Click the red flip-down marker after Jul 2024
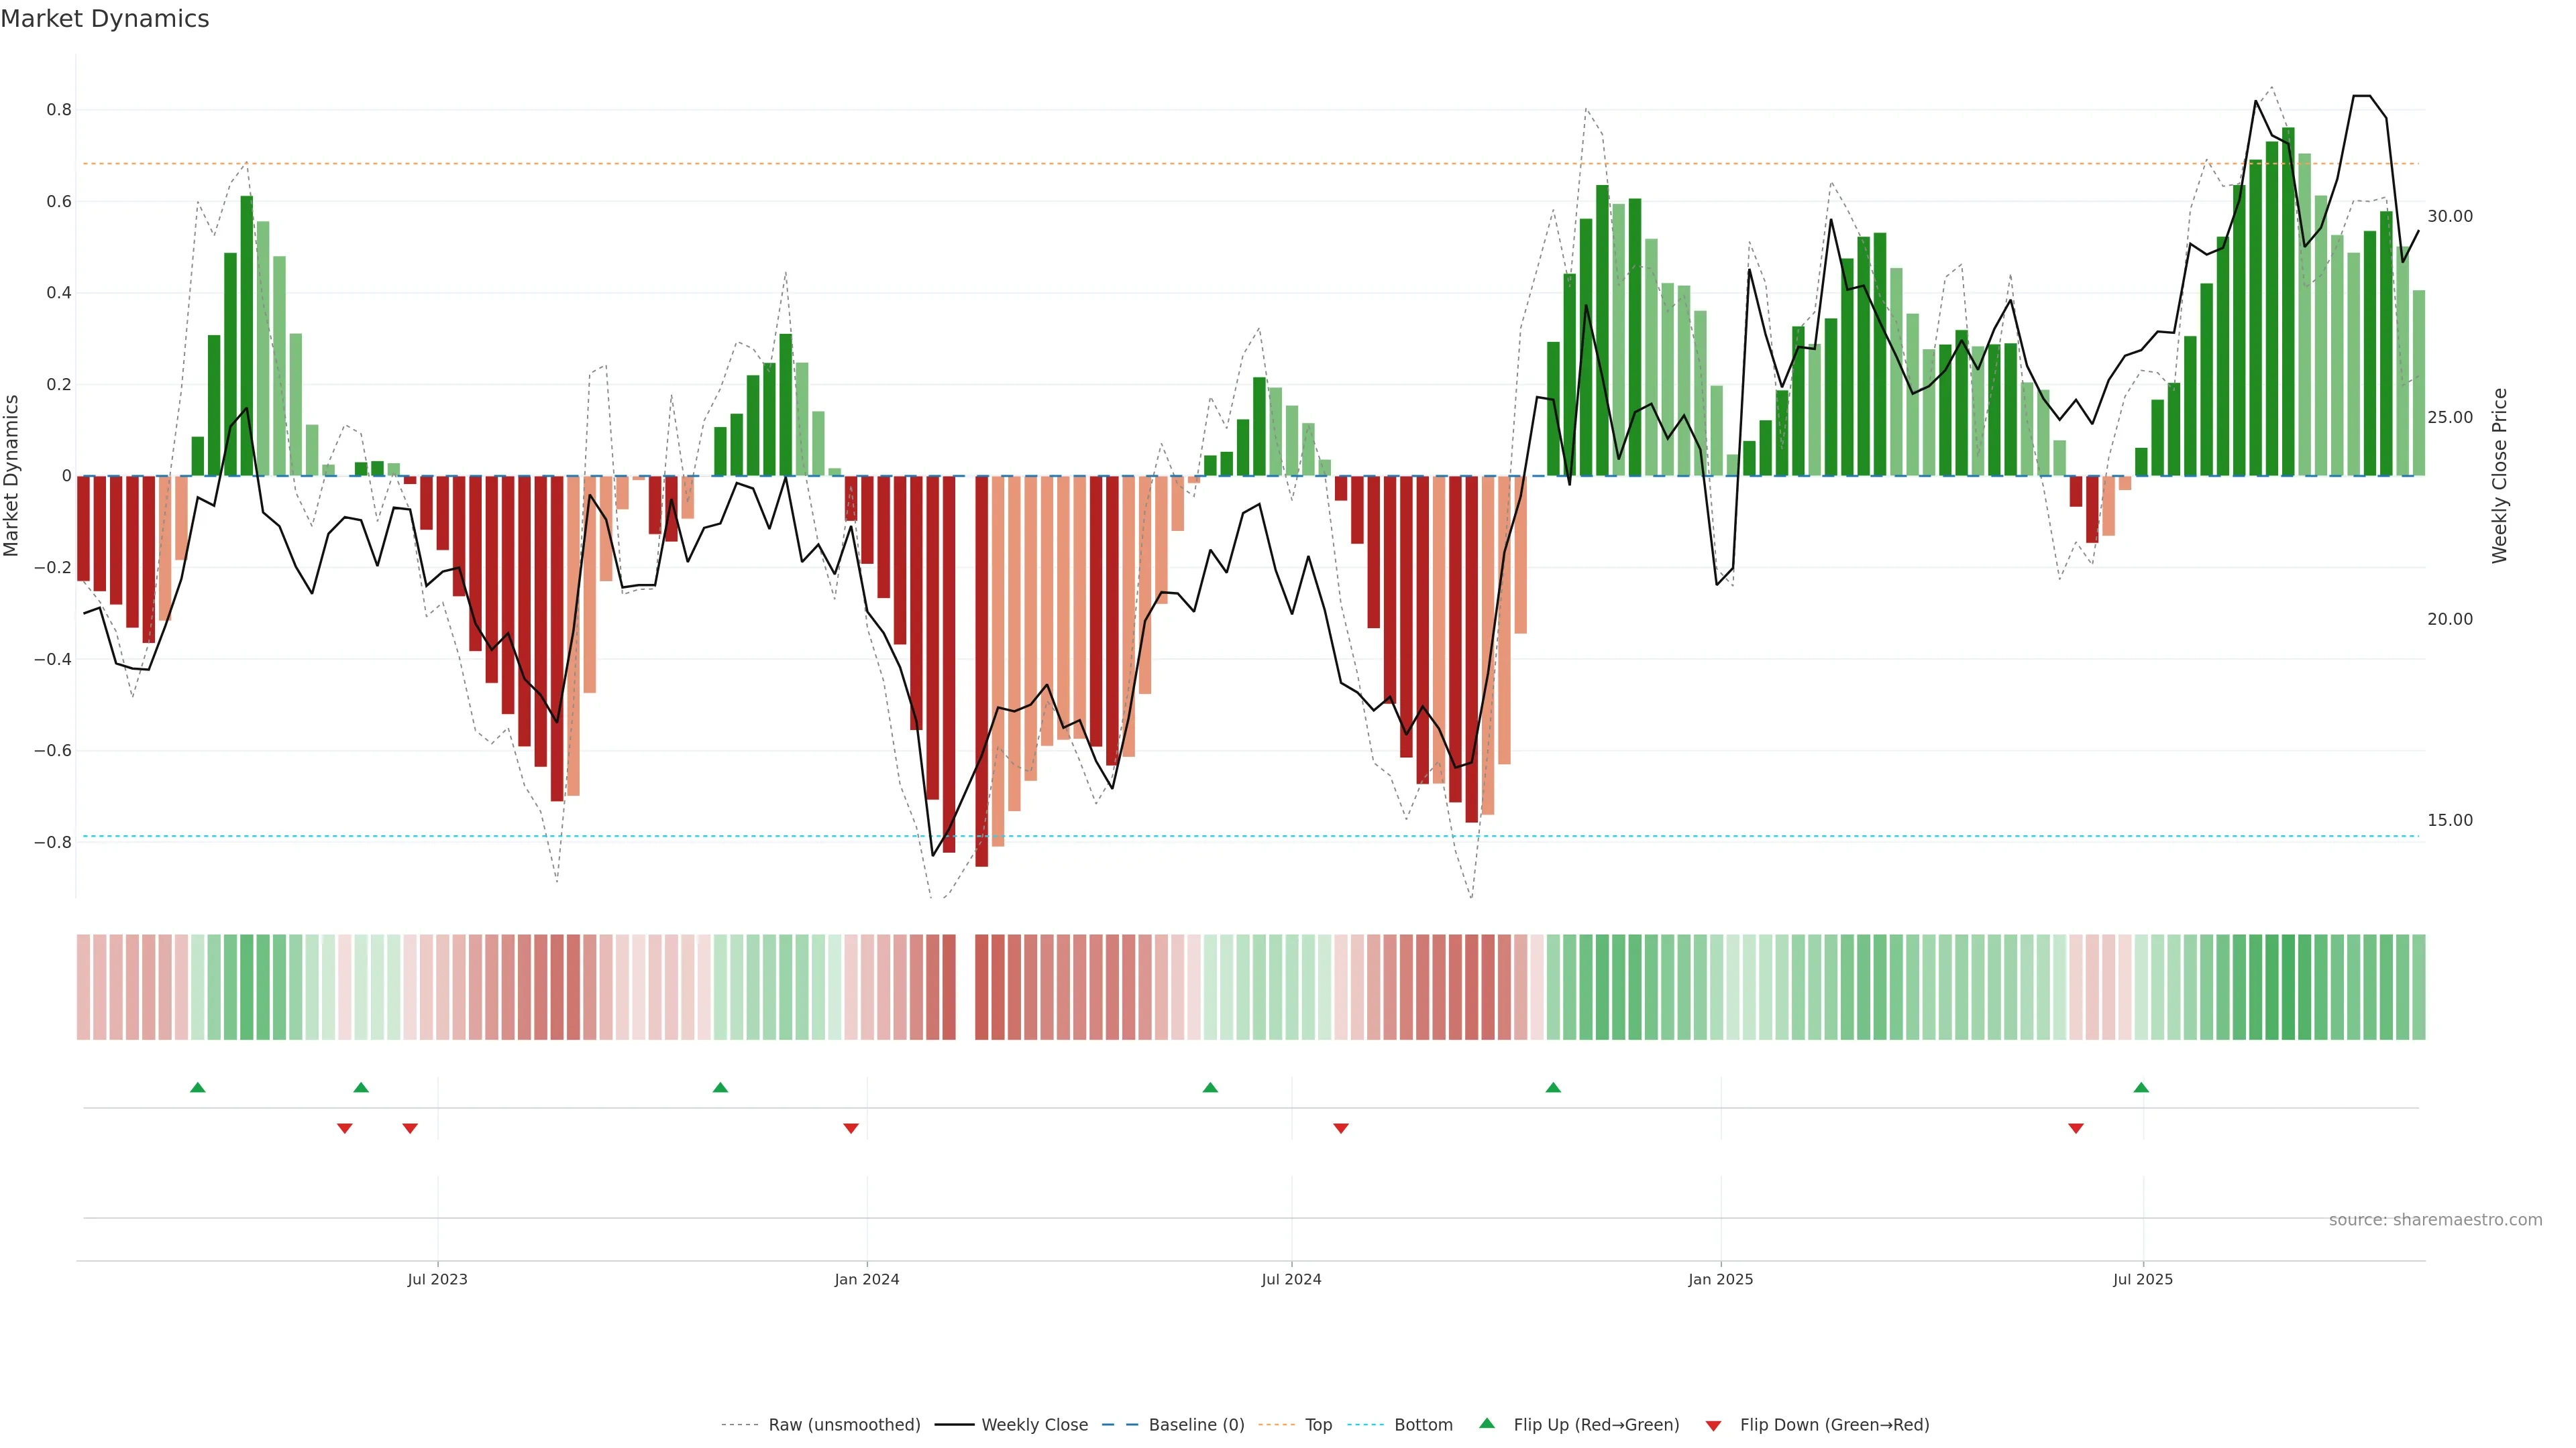 pos(1341,1128)
